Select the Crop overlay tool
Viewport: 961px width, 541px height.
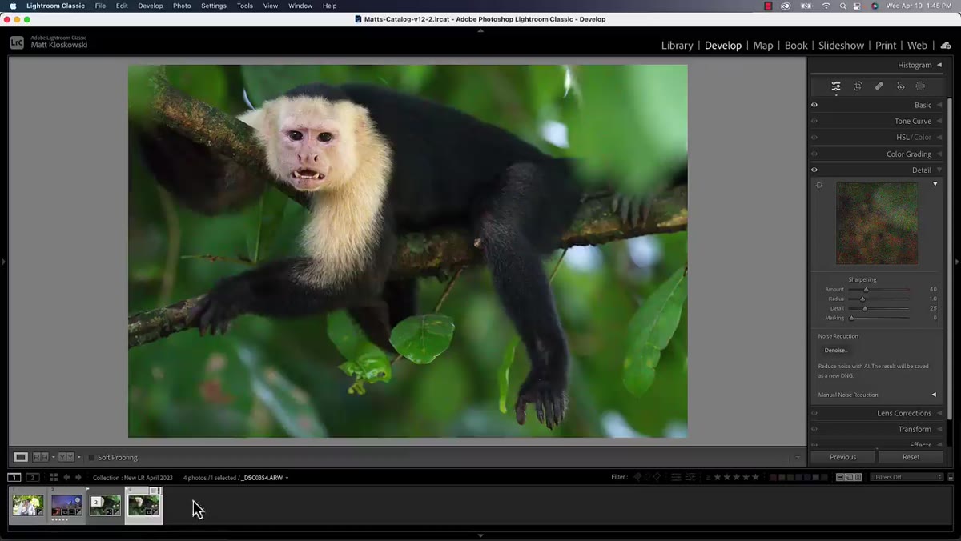pyautogui.click(x=858, y=86)
